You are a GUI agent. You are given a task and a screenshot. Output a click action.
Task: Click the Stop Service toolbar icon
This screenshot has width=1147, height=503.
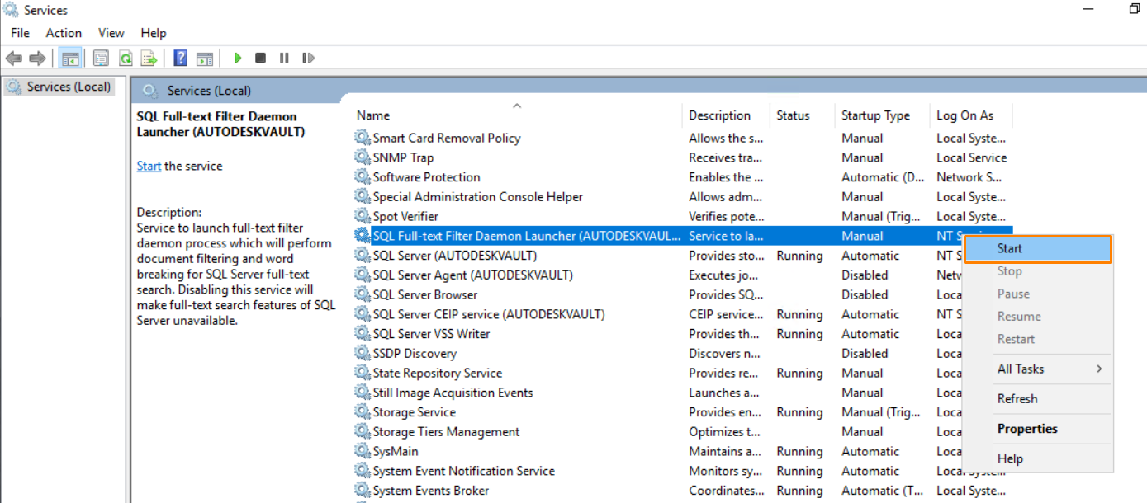(x=260, y=58)
